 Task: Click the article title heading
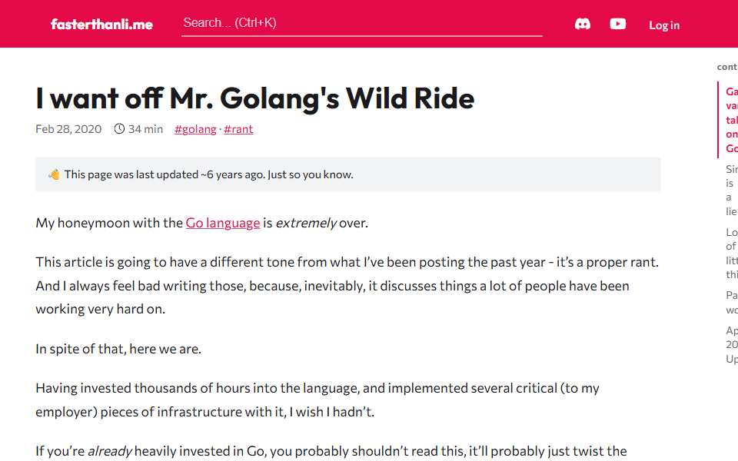254,98
